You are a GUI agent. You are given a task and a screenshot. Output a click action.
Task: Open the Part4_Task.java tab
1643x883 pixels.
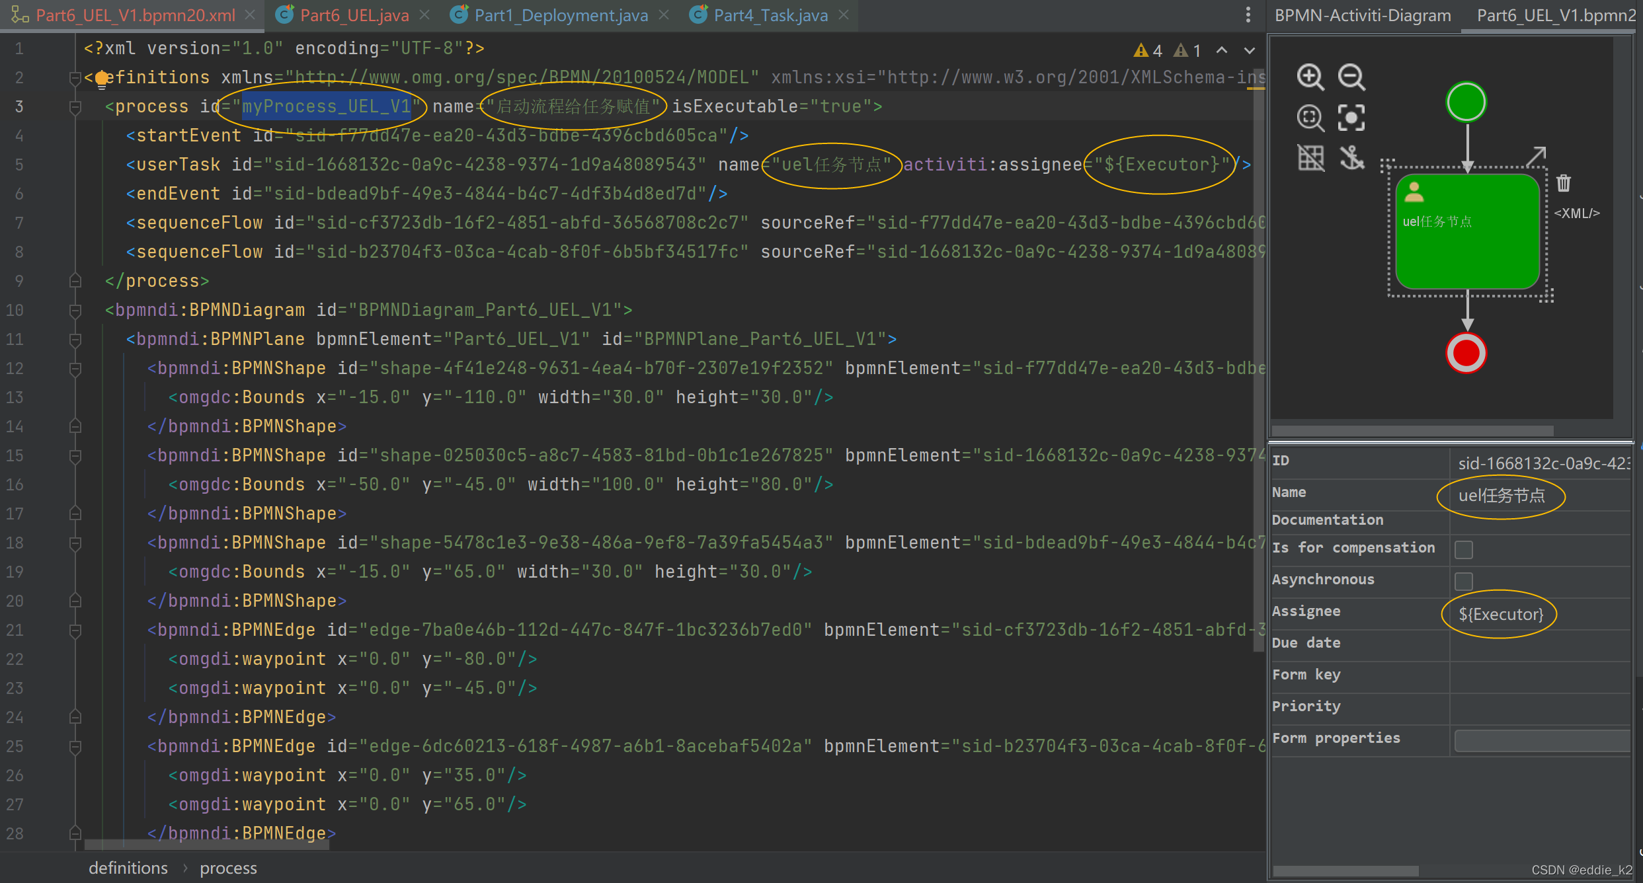pos(771,15)
